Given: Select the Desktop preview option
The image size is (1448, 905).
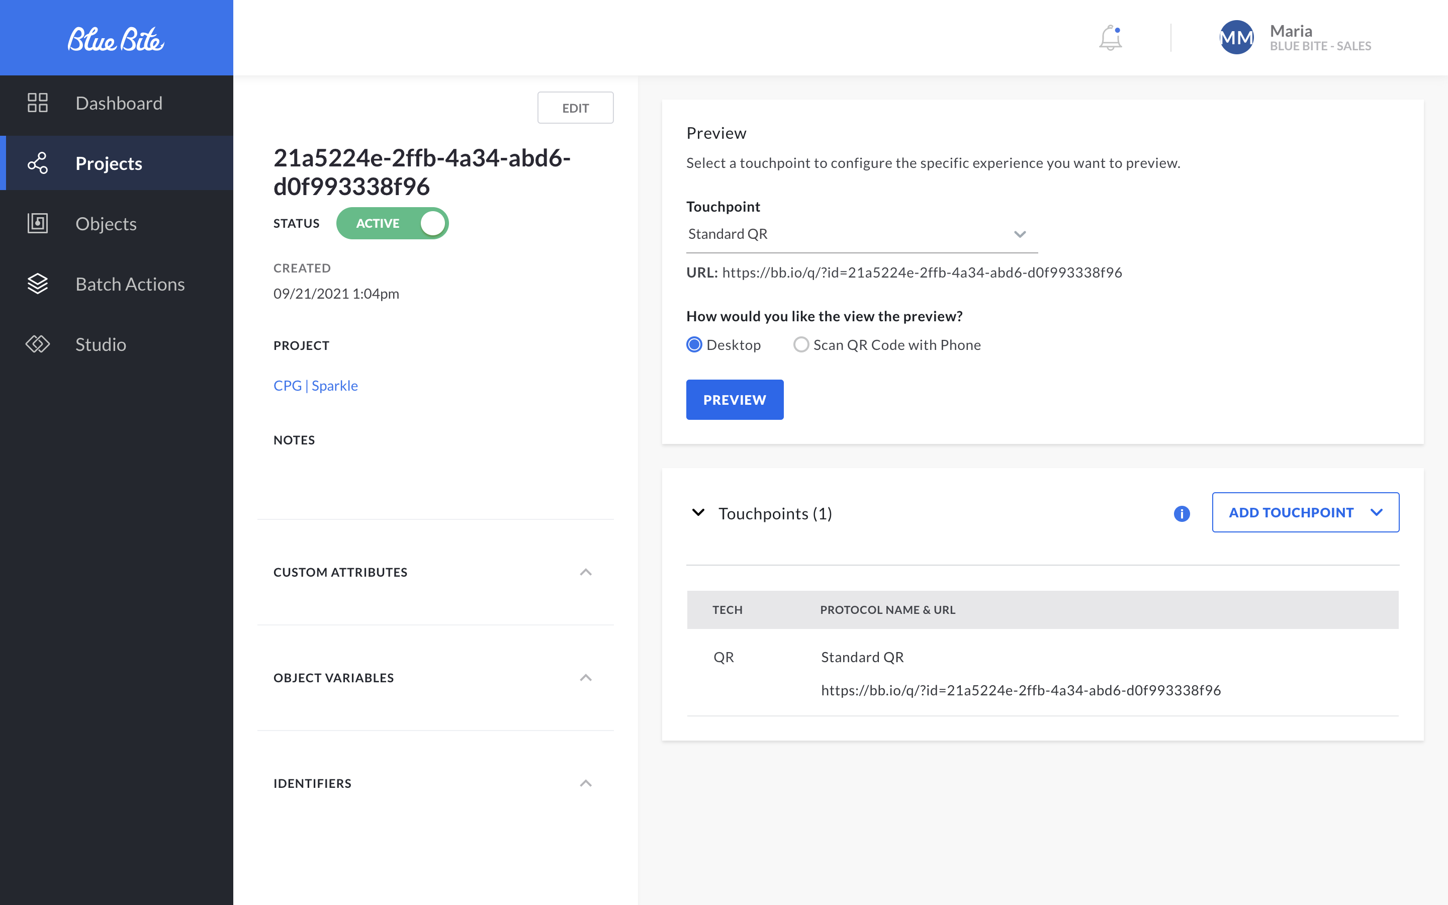Looking at the screenshot, I should [x=694, y=345].
